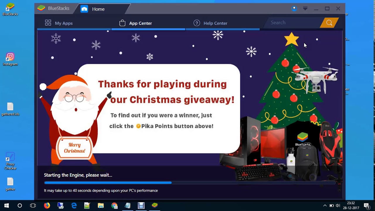Open the App Center tab
The height and width of the screenshot is (211, 375).
pyautogui.click(x=136, y=23)
